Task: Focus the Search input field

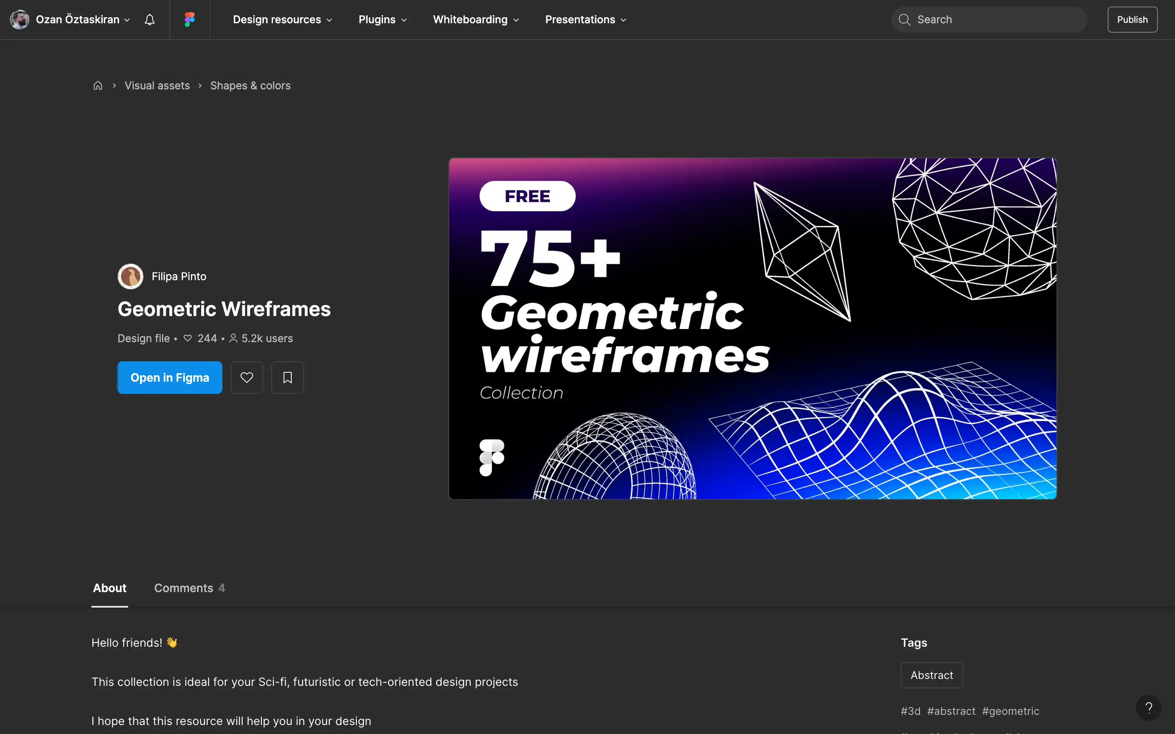Action: (989, 20)
